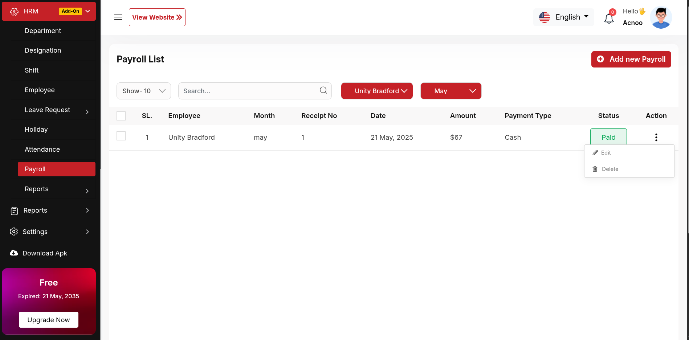Image resolution: width=689 pixels, height=340 pixels.
Task: Open the three-dot action menu
Action: (656, 137)
